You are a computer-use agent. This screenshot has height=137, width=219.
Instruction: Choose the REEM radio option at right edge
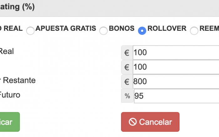click(194, 30)
